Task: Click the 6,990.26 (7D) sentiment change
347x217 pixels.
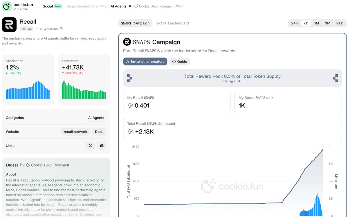Action: (73, 73)
